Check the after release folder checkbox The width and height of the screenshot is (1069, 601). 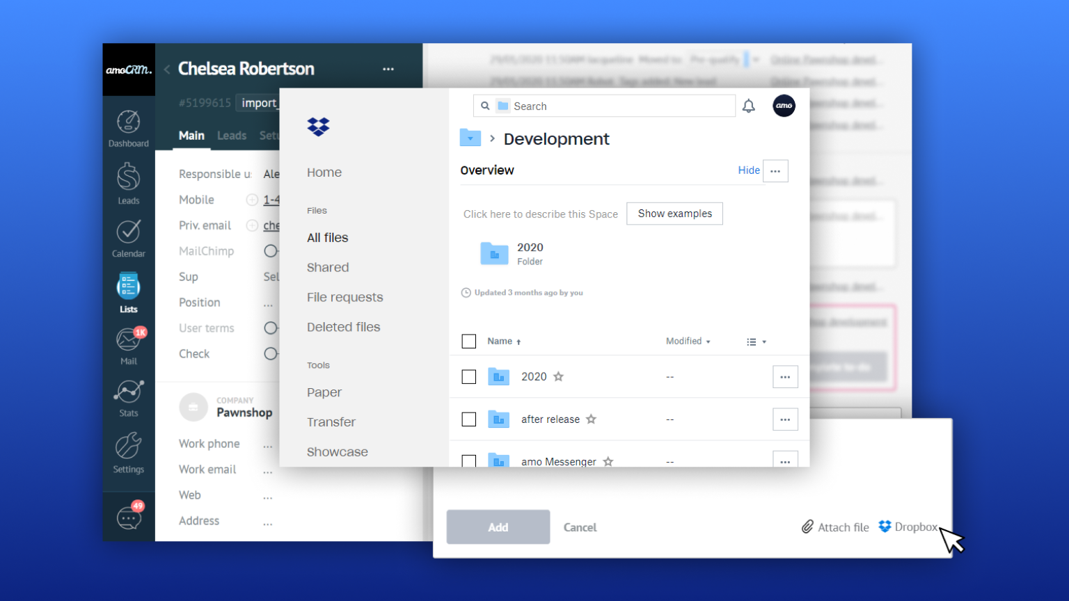tap(469, 419)
